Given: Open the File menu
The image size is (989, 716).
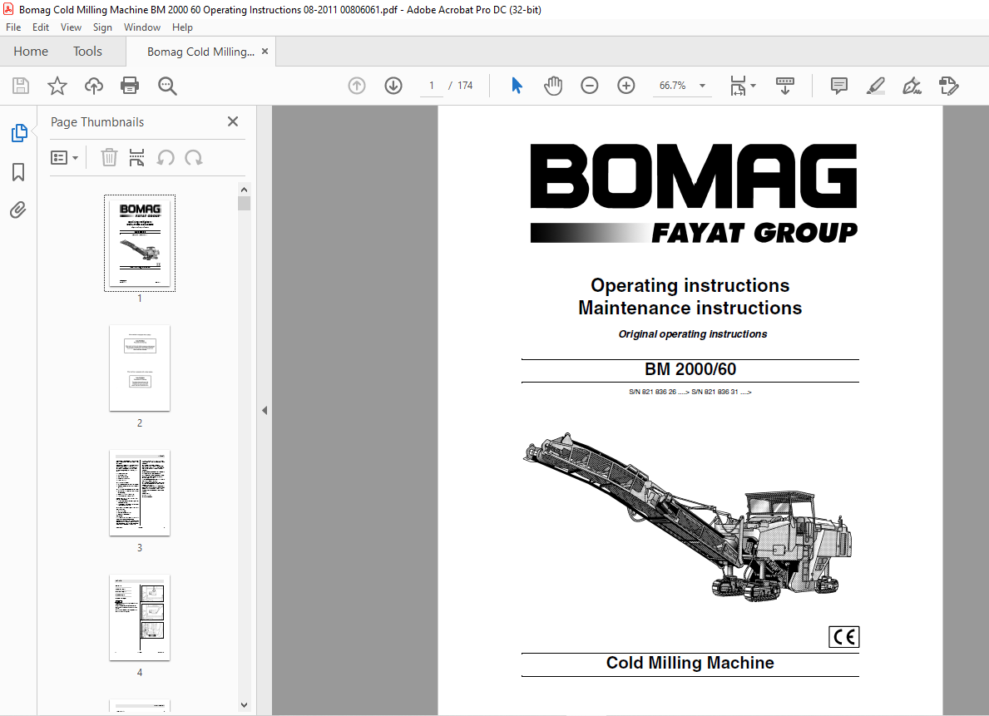Looking at the screenshot, I should [x=13, y=27].
